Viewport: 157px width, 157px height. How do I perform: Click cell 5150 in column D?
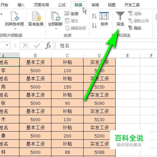click(100, 87)
